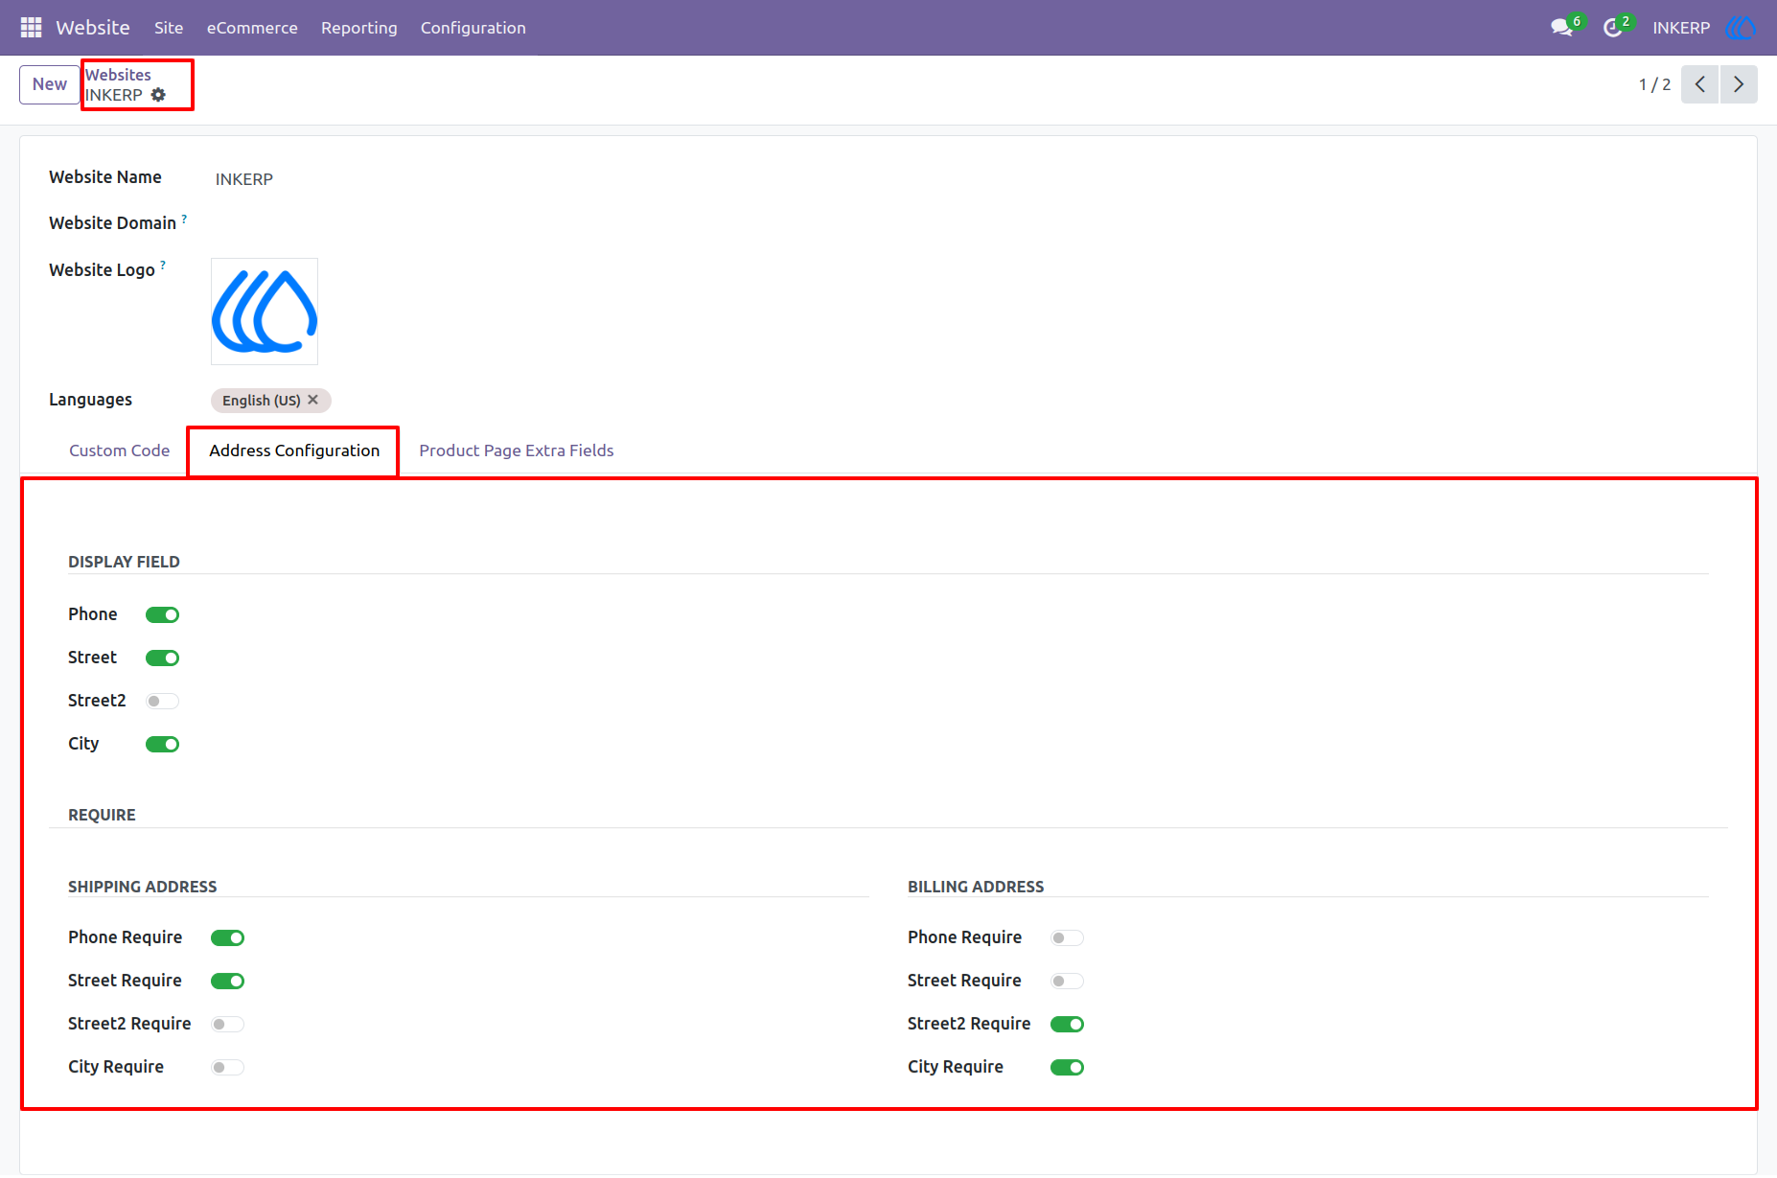
Task: Click the INKERP user avatar icon
Action: click(1741, 28)
